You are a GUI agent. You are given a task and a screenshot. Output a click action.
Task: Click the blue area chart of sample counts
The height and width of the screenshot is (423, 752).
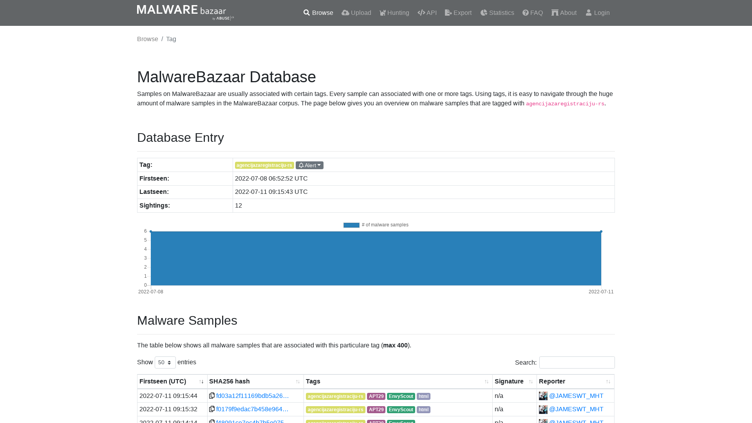(x=376, y=258)
